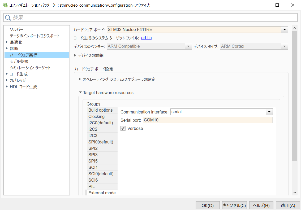Select ハードウェア実行 category

(37, 55)
